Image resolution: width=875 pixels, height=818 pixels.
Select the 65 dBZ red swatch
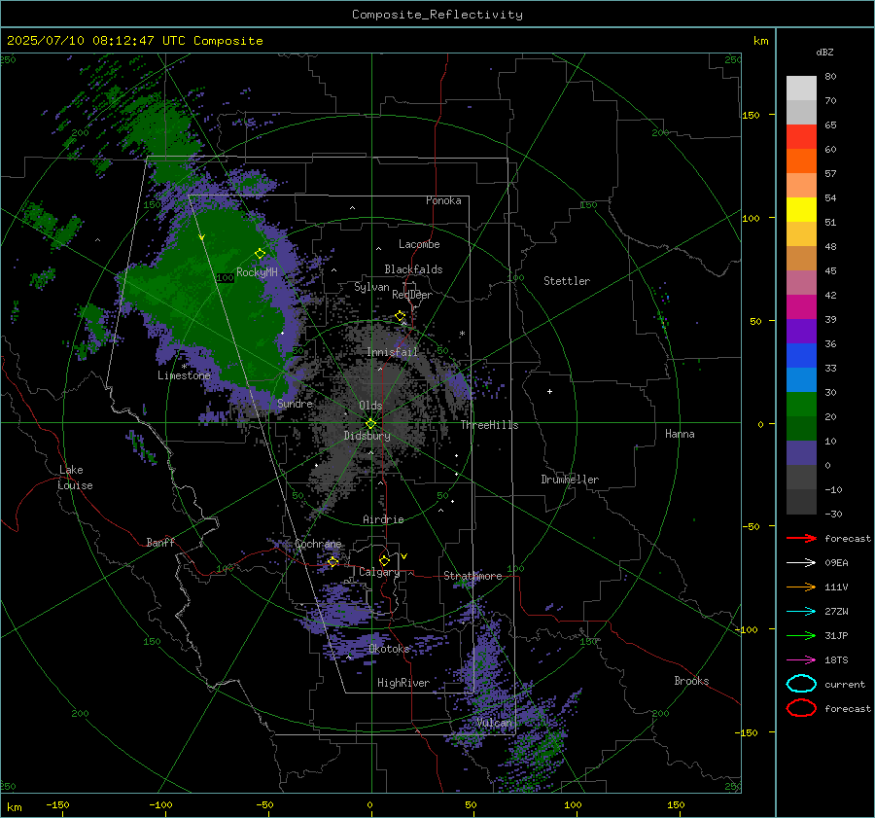tap(801, 136)
